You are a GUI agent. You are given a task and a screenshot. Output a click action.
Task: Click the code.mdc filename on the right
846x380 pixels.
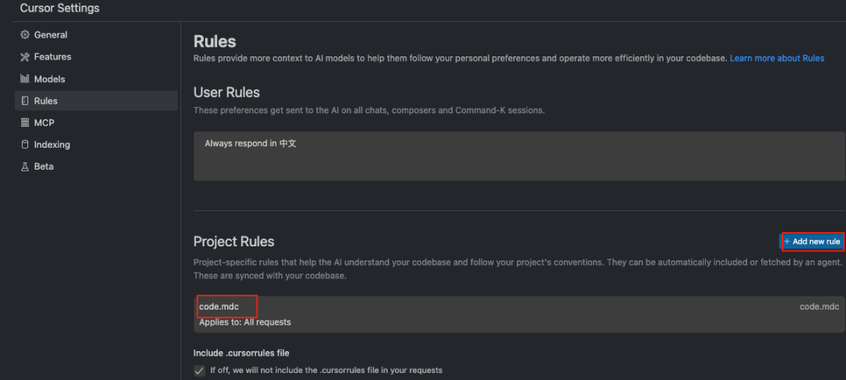[x=819, y=307]
